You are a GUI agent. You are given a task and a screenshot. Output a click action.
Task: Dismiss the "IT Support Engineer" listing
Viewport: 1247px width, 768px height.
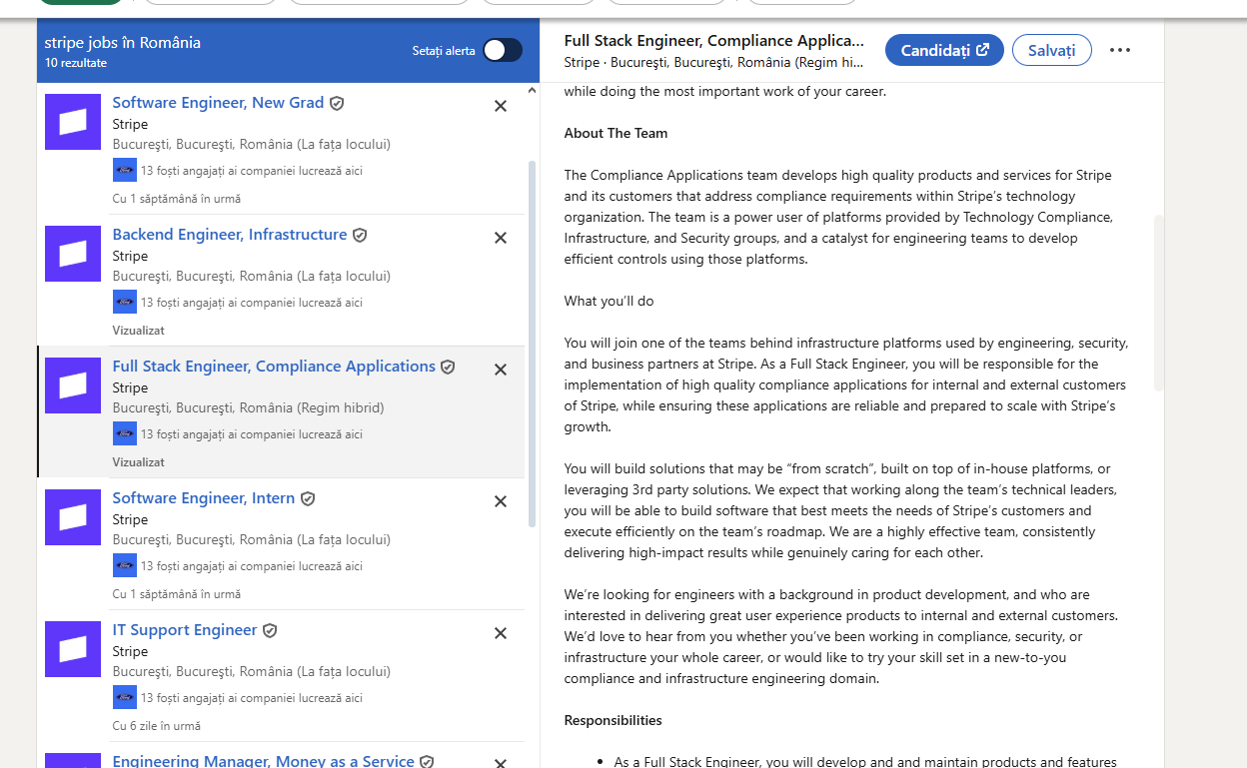point(500,632)
